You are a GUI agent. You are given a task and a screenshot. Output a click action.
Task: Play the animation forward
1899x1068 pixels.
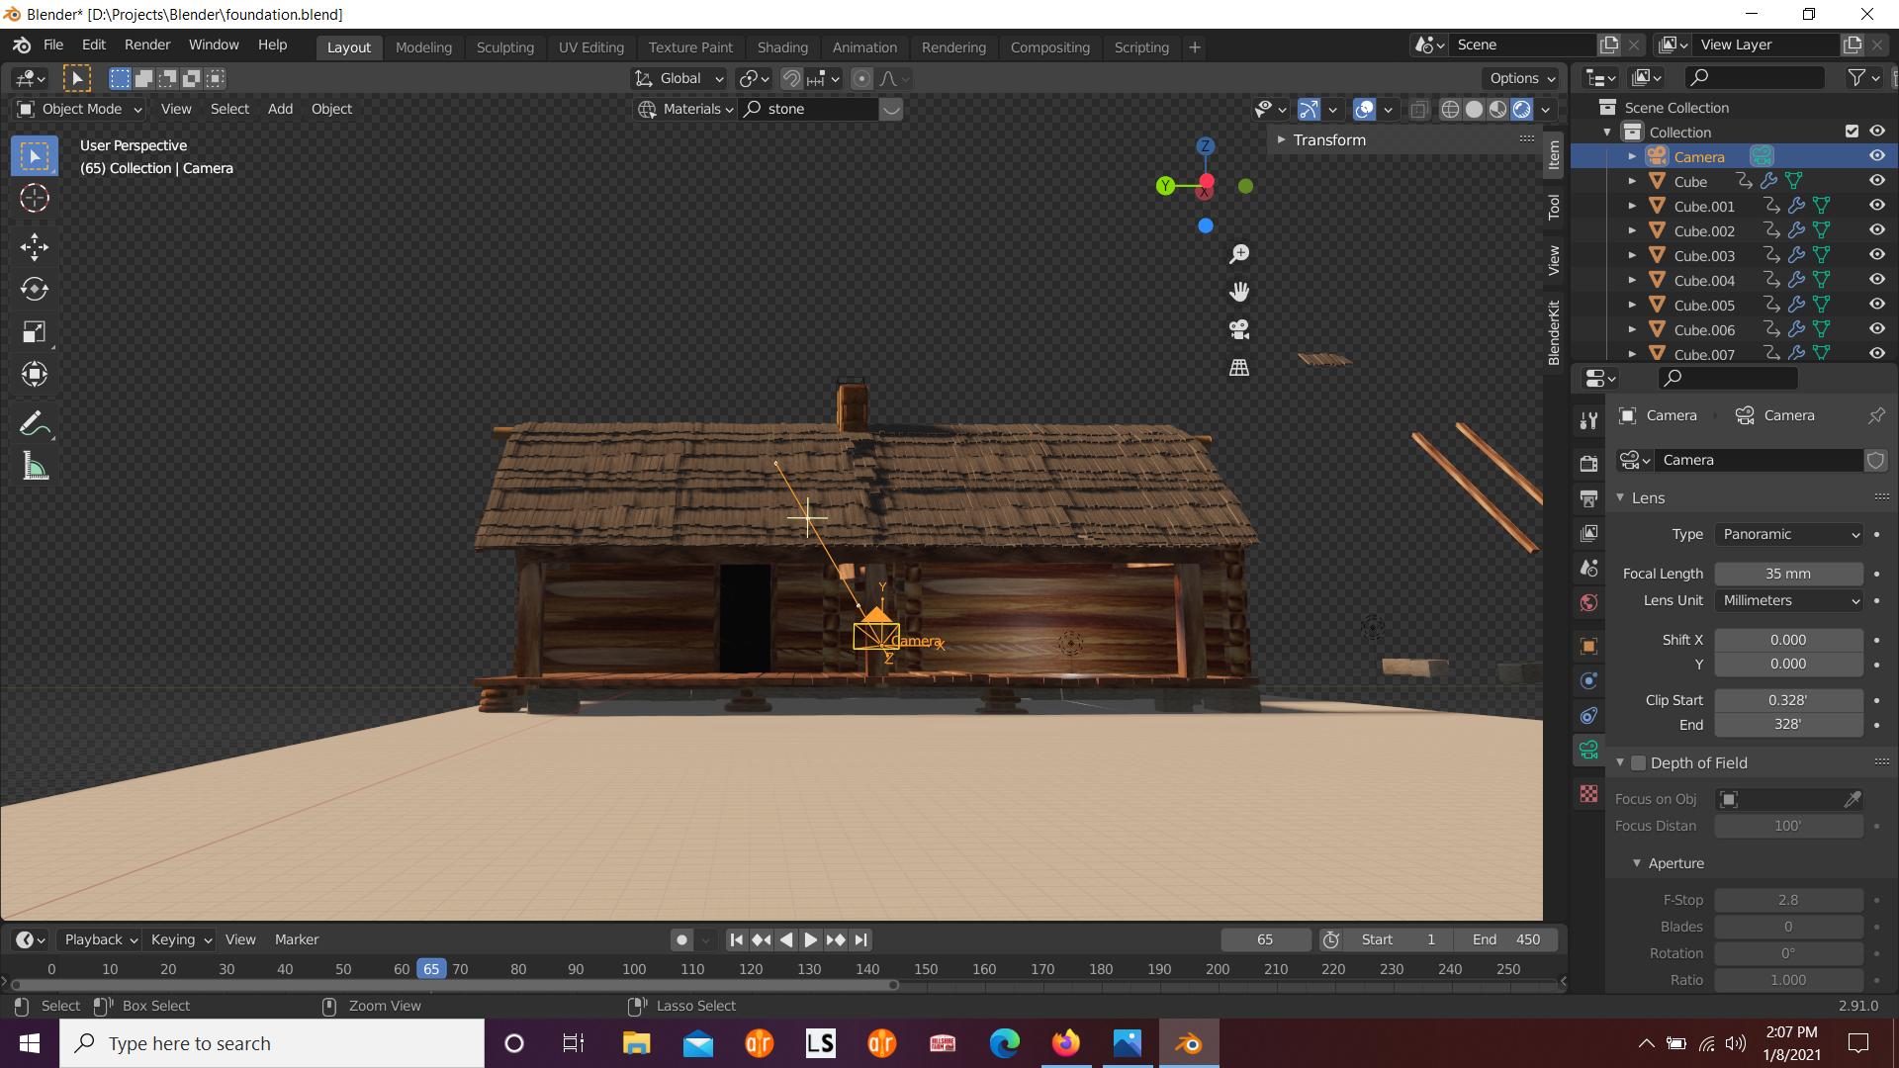click(810, 939)
